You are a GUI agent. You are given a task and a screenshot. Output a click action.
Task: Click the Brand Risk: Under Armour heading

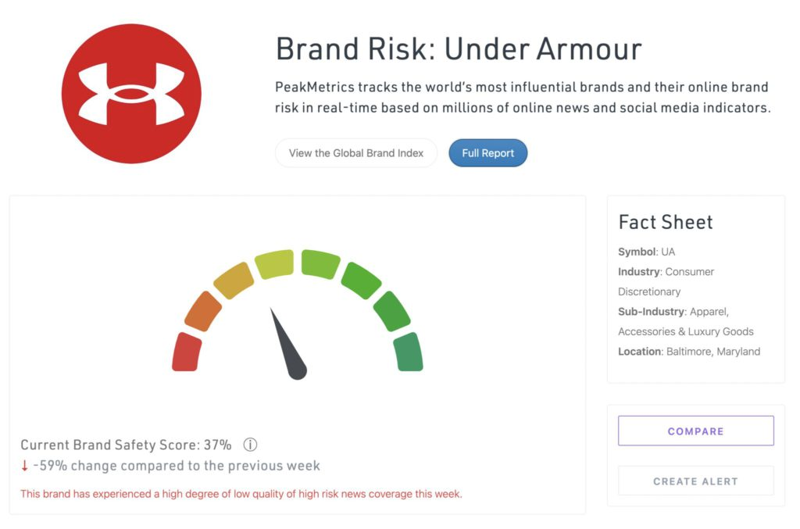coord(458,49)
